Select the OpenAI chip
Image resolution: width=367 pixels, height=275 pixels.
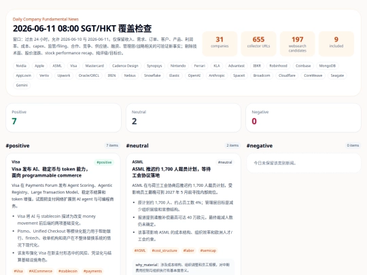point(194,75)
